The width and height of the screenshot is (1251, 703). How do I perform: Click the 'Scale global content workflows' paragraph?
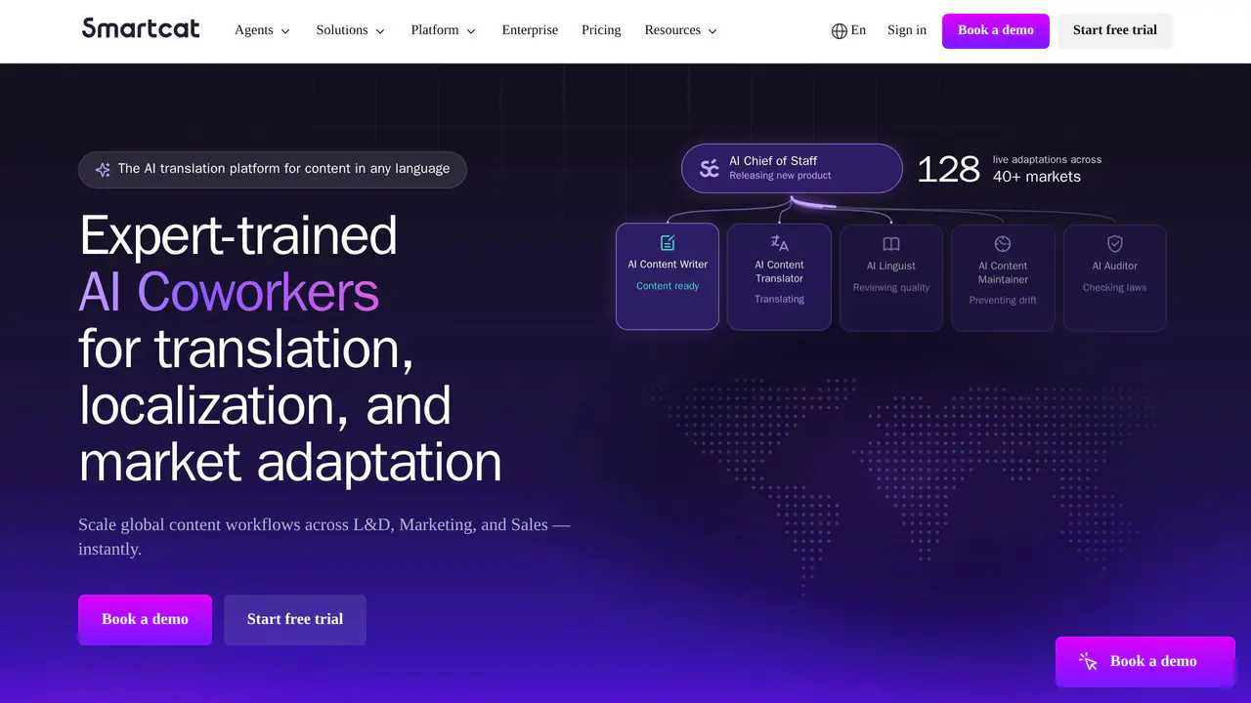pyautogui.click(x=324, y=537)
